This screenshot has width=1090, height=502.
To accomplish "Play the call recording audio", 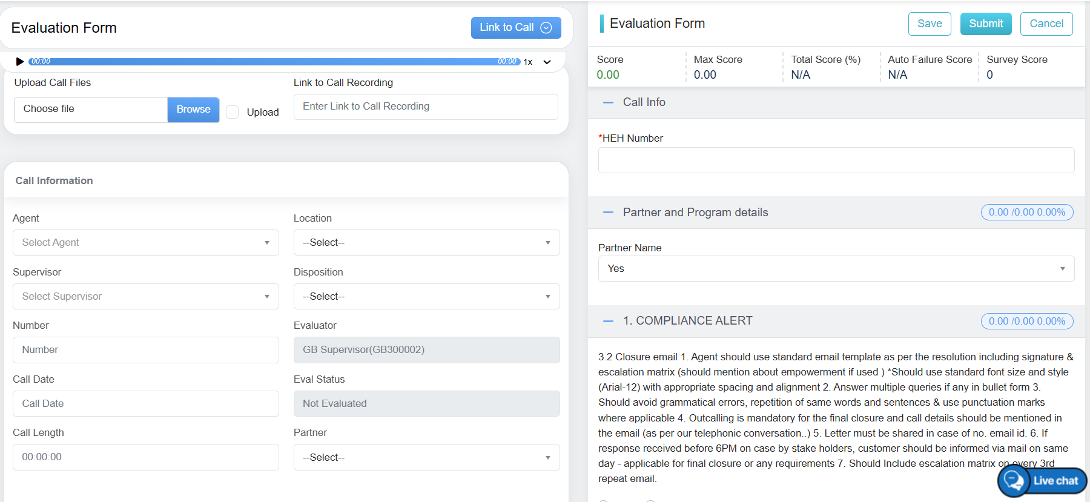I will point(19,62).
